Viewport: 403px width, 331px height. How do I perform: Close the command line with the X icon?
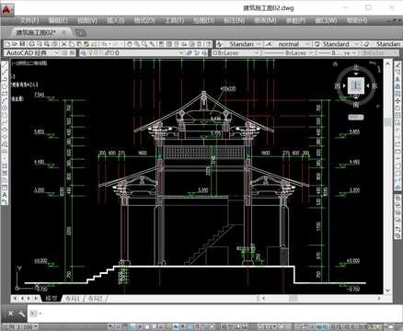[10, 314]
